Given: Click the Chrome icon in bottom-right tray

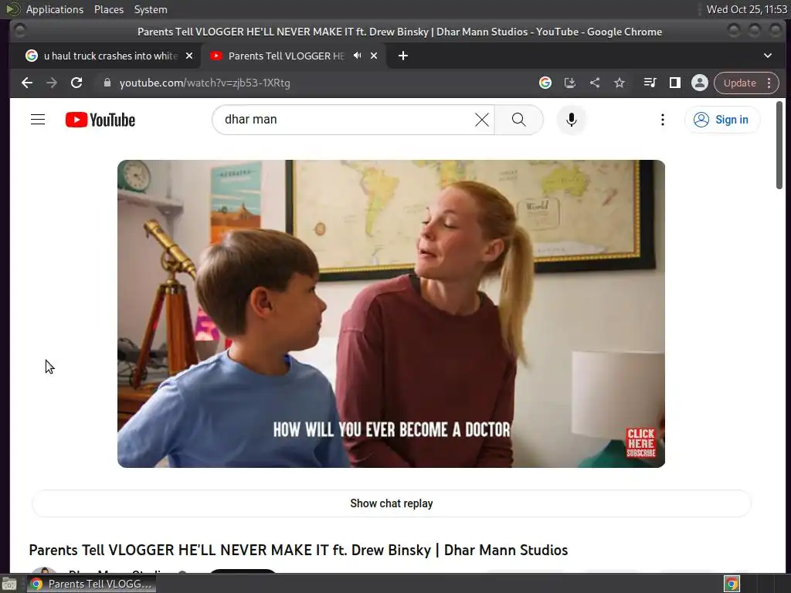Looking at the screenshot, I should (x=732, y=584).
